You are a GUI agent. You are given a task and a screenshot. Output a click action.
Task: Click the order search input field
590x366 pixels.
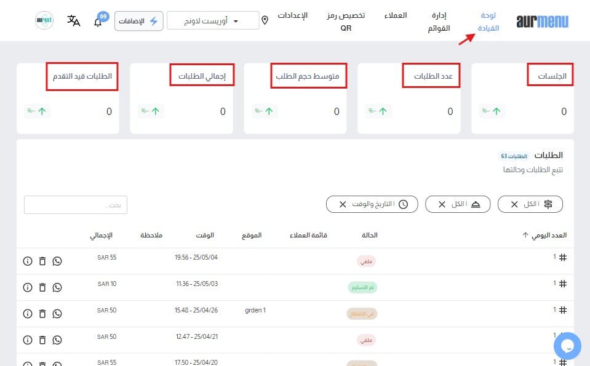76,205
